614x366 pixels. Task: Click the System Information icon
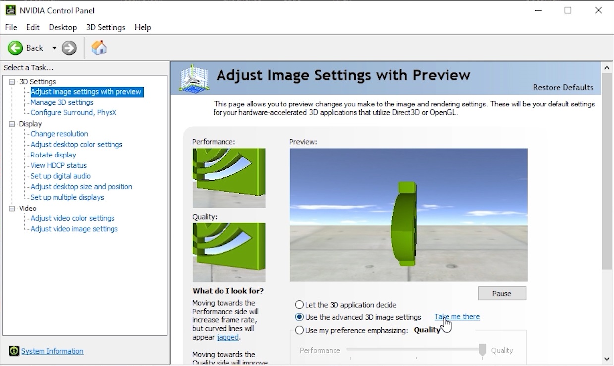click(x=14, y=351)
